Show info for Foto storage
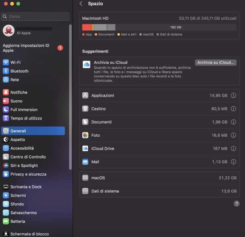The width and height of the screenshot is (245, 237). click(233, 135)
